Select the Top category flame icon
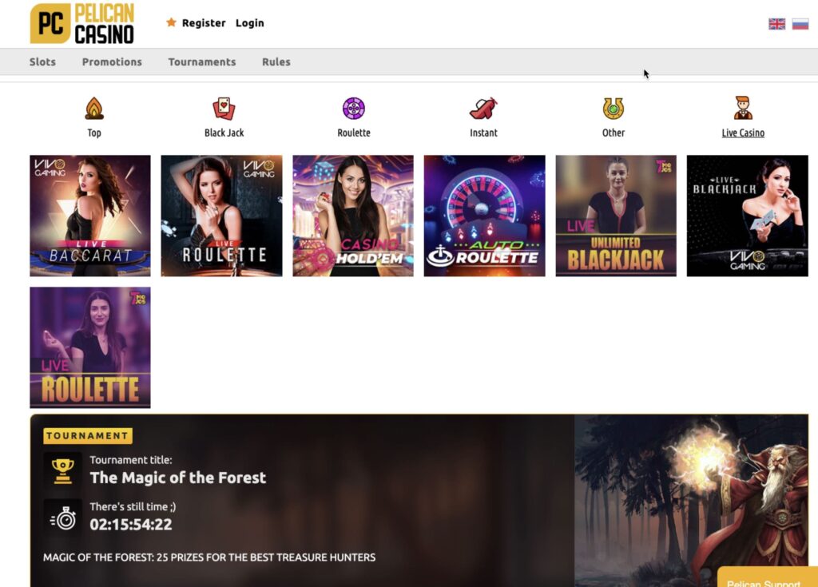The width and height of the screenshot is (818, 587). [x=94, y=108]
